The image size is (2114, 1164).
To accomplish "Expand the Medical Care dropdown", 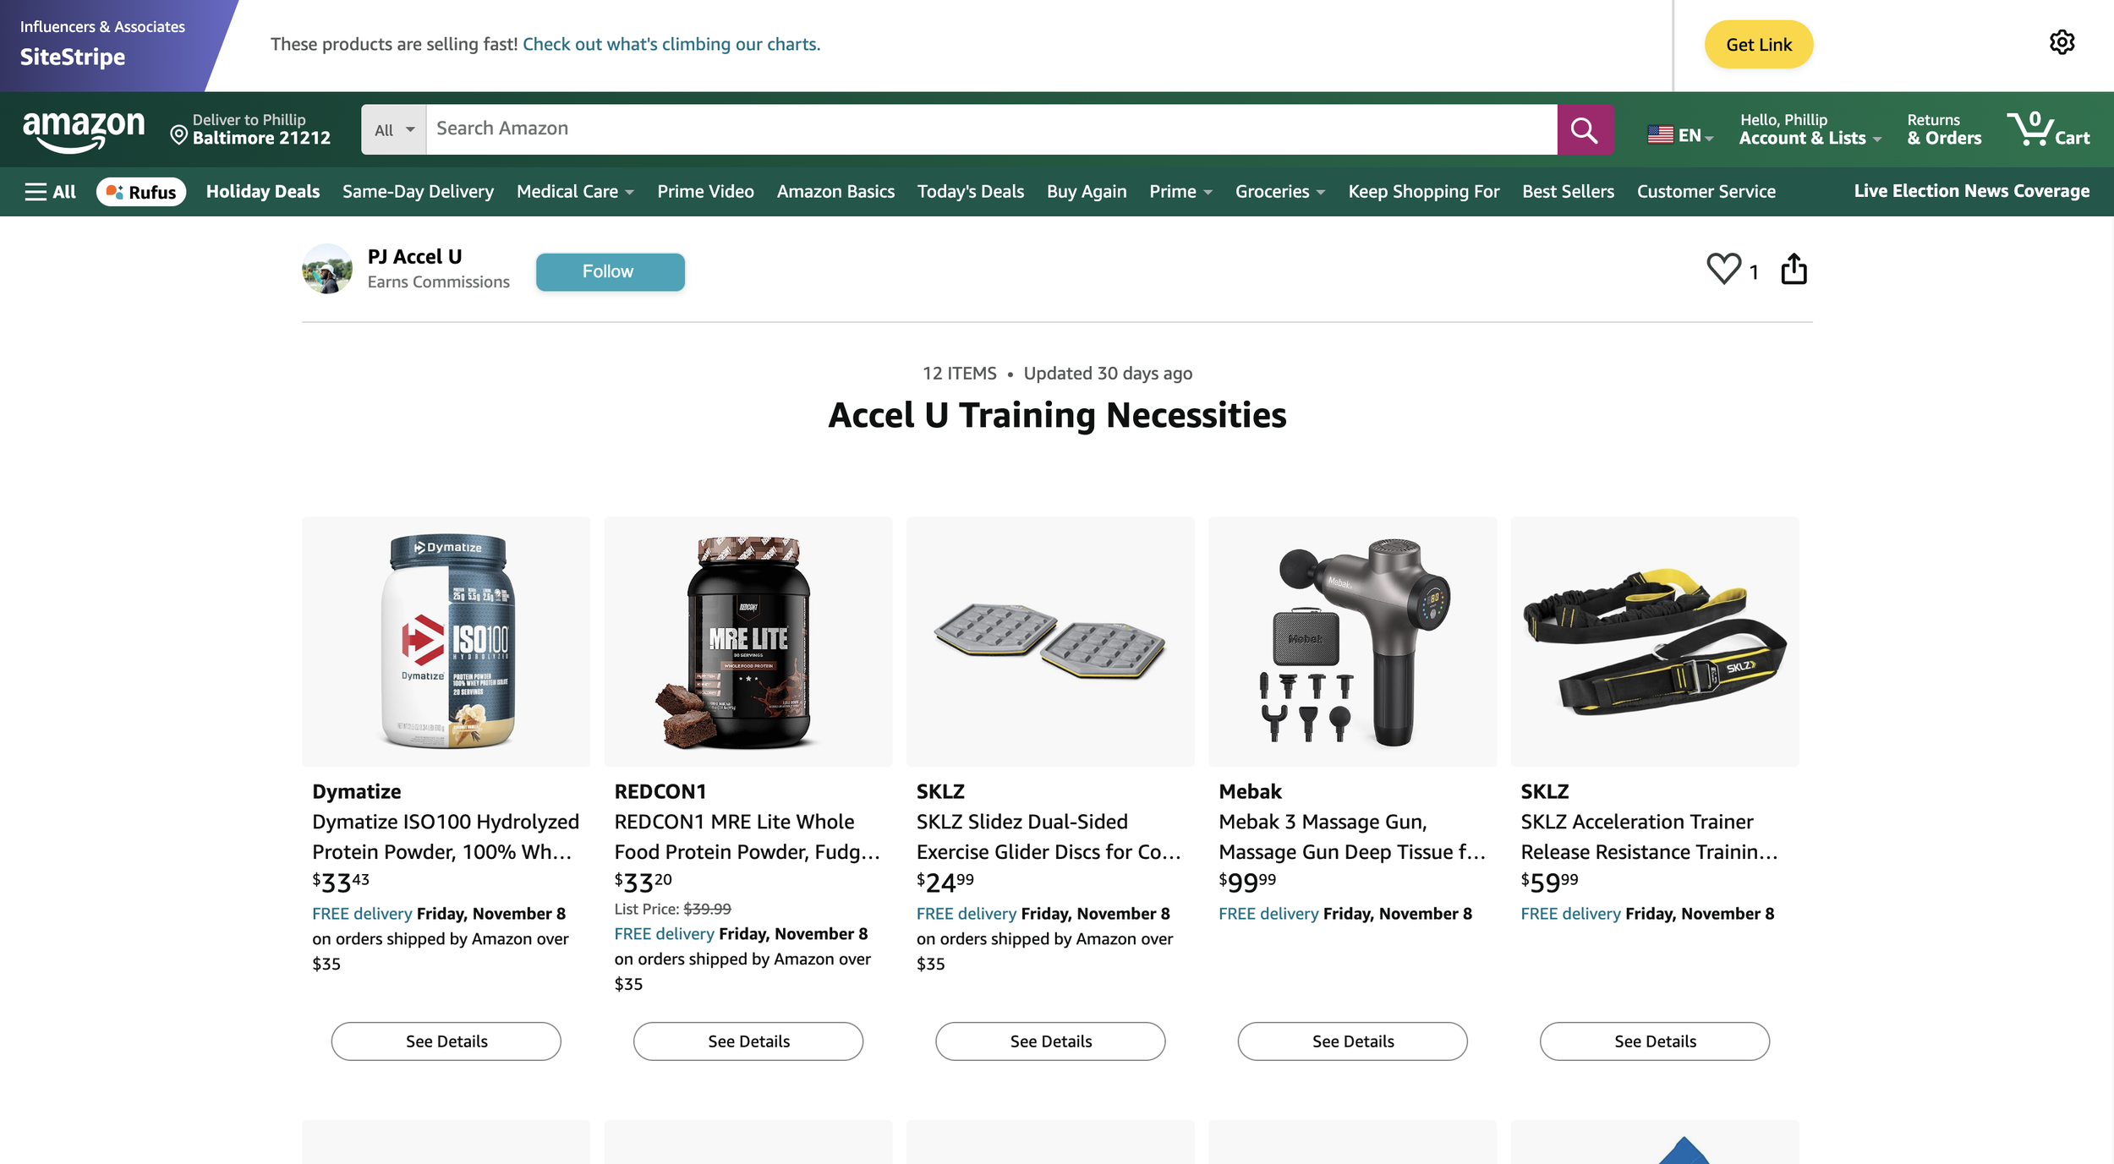I will (x=575, y=192).
